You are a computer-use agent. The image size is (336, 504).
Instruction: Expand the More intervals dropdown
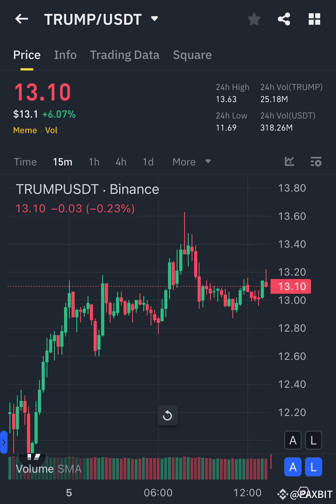coord(192,162)
